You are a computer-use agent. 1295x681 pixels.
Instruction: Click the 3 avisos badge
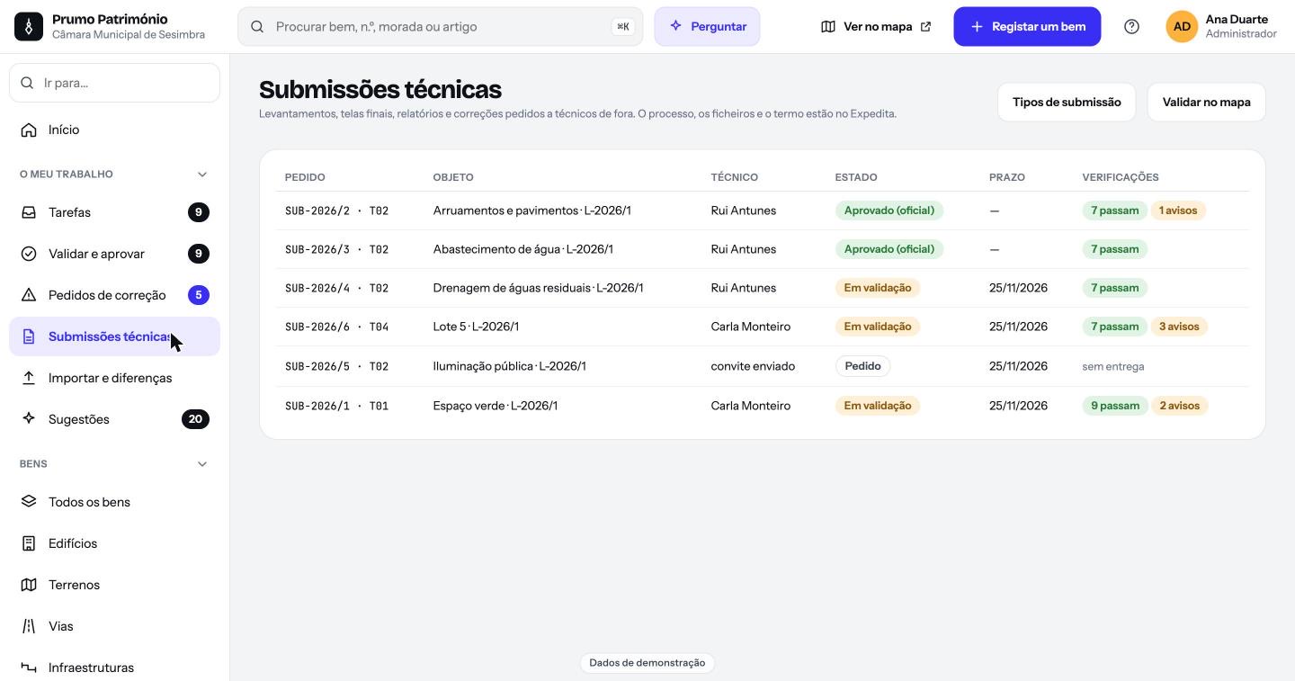(1180, 327)
